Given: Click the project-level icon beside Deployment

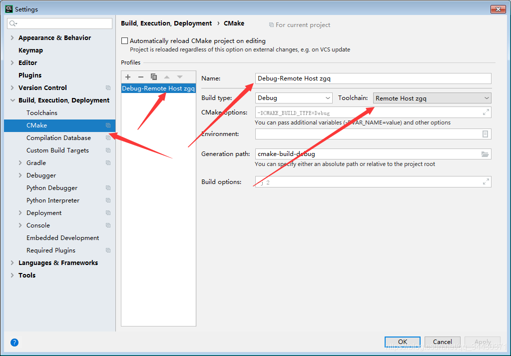Looking at the screenshot, I should click(x=108, y=213).
